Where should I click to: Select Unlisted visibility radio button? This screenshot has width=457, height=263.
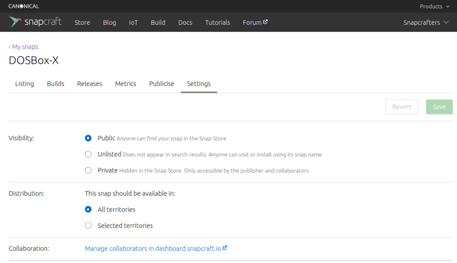pyautogui.click(x=88, y=154)
